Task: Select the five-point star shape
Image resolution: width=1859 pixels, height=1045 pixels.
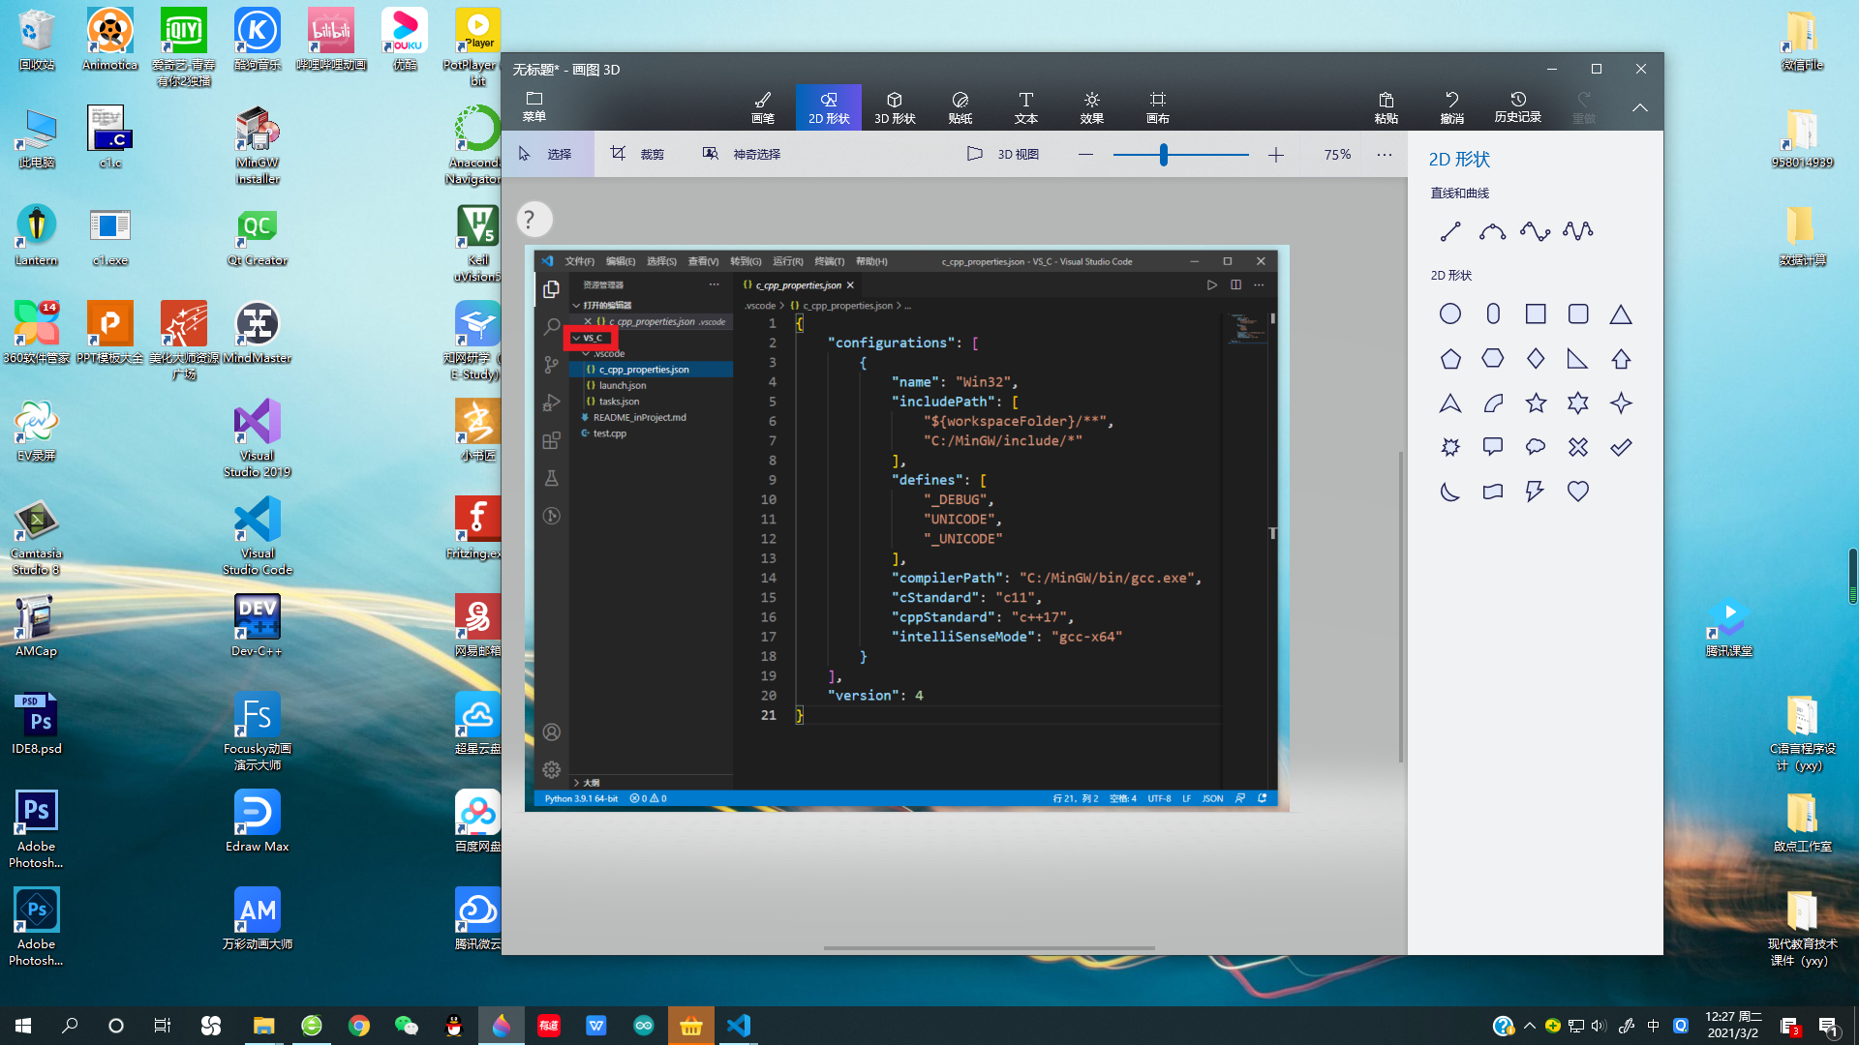Action: [x=1536, y=403]
